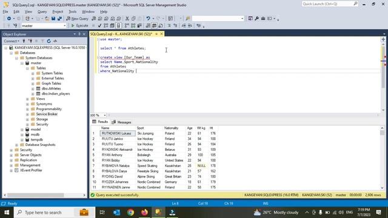Viewport: 388px width, 218px height.
Task: Open the master database dropdown
Action: pyautogui.click(x=65, y=25)
